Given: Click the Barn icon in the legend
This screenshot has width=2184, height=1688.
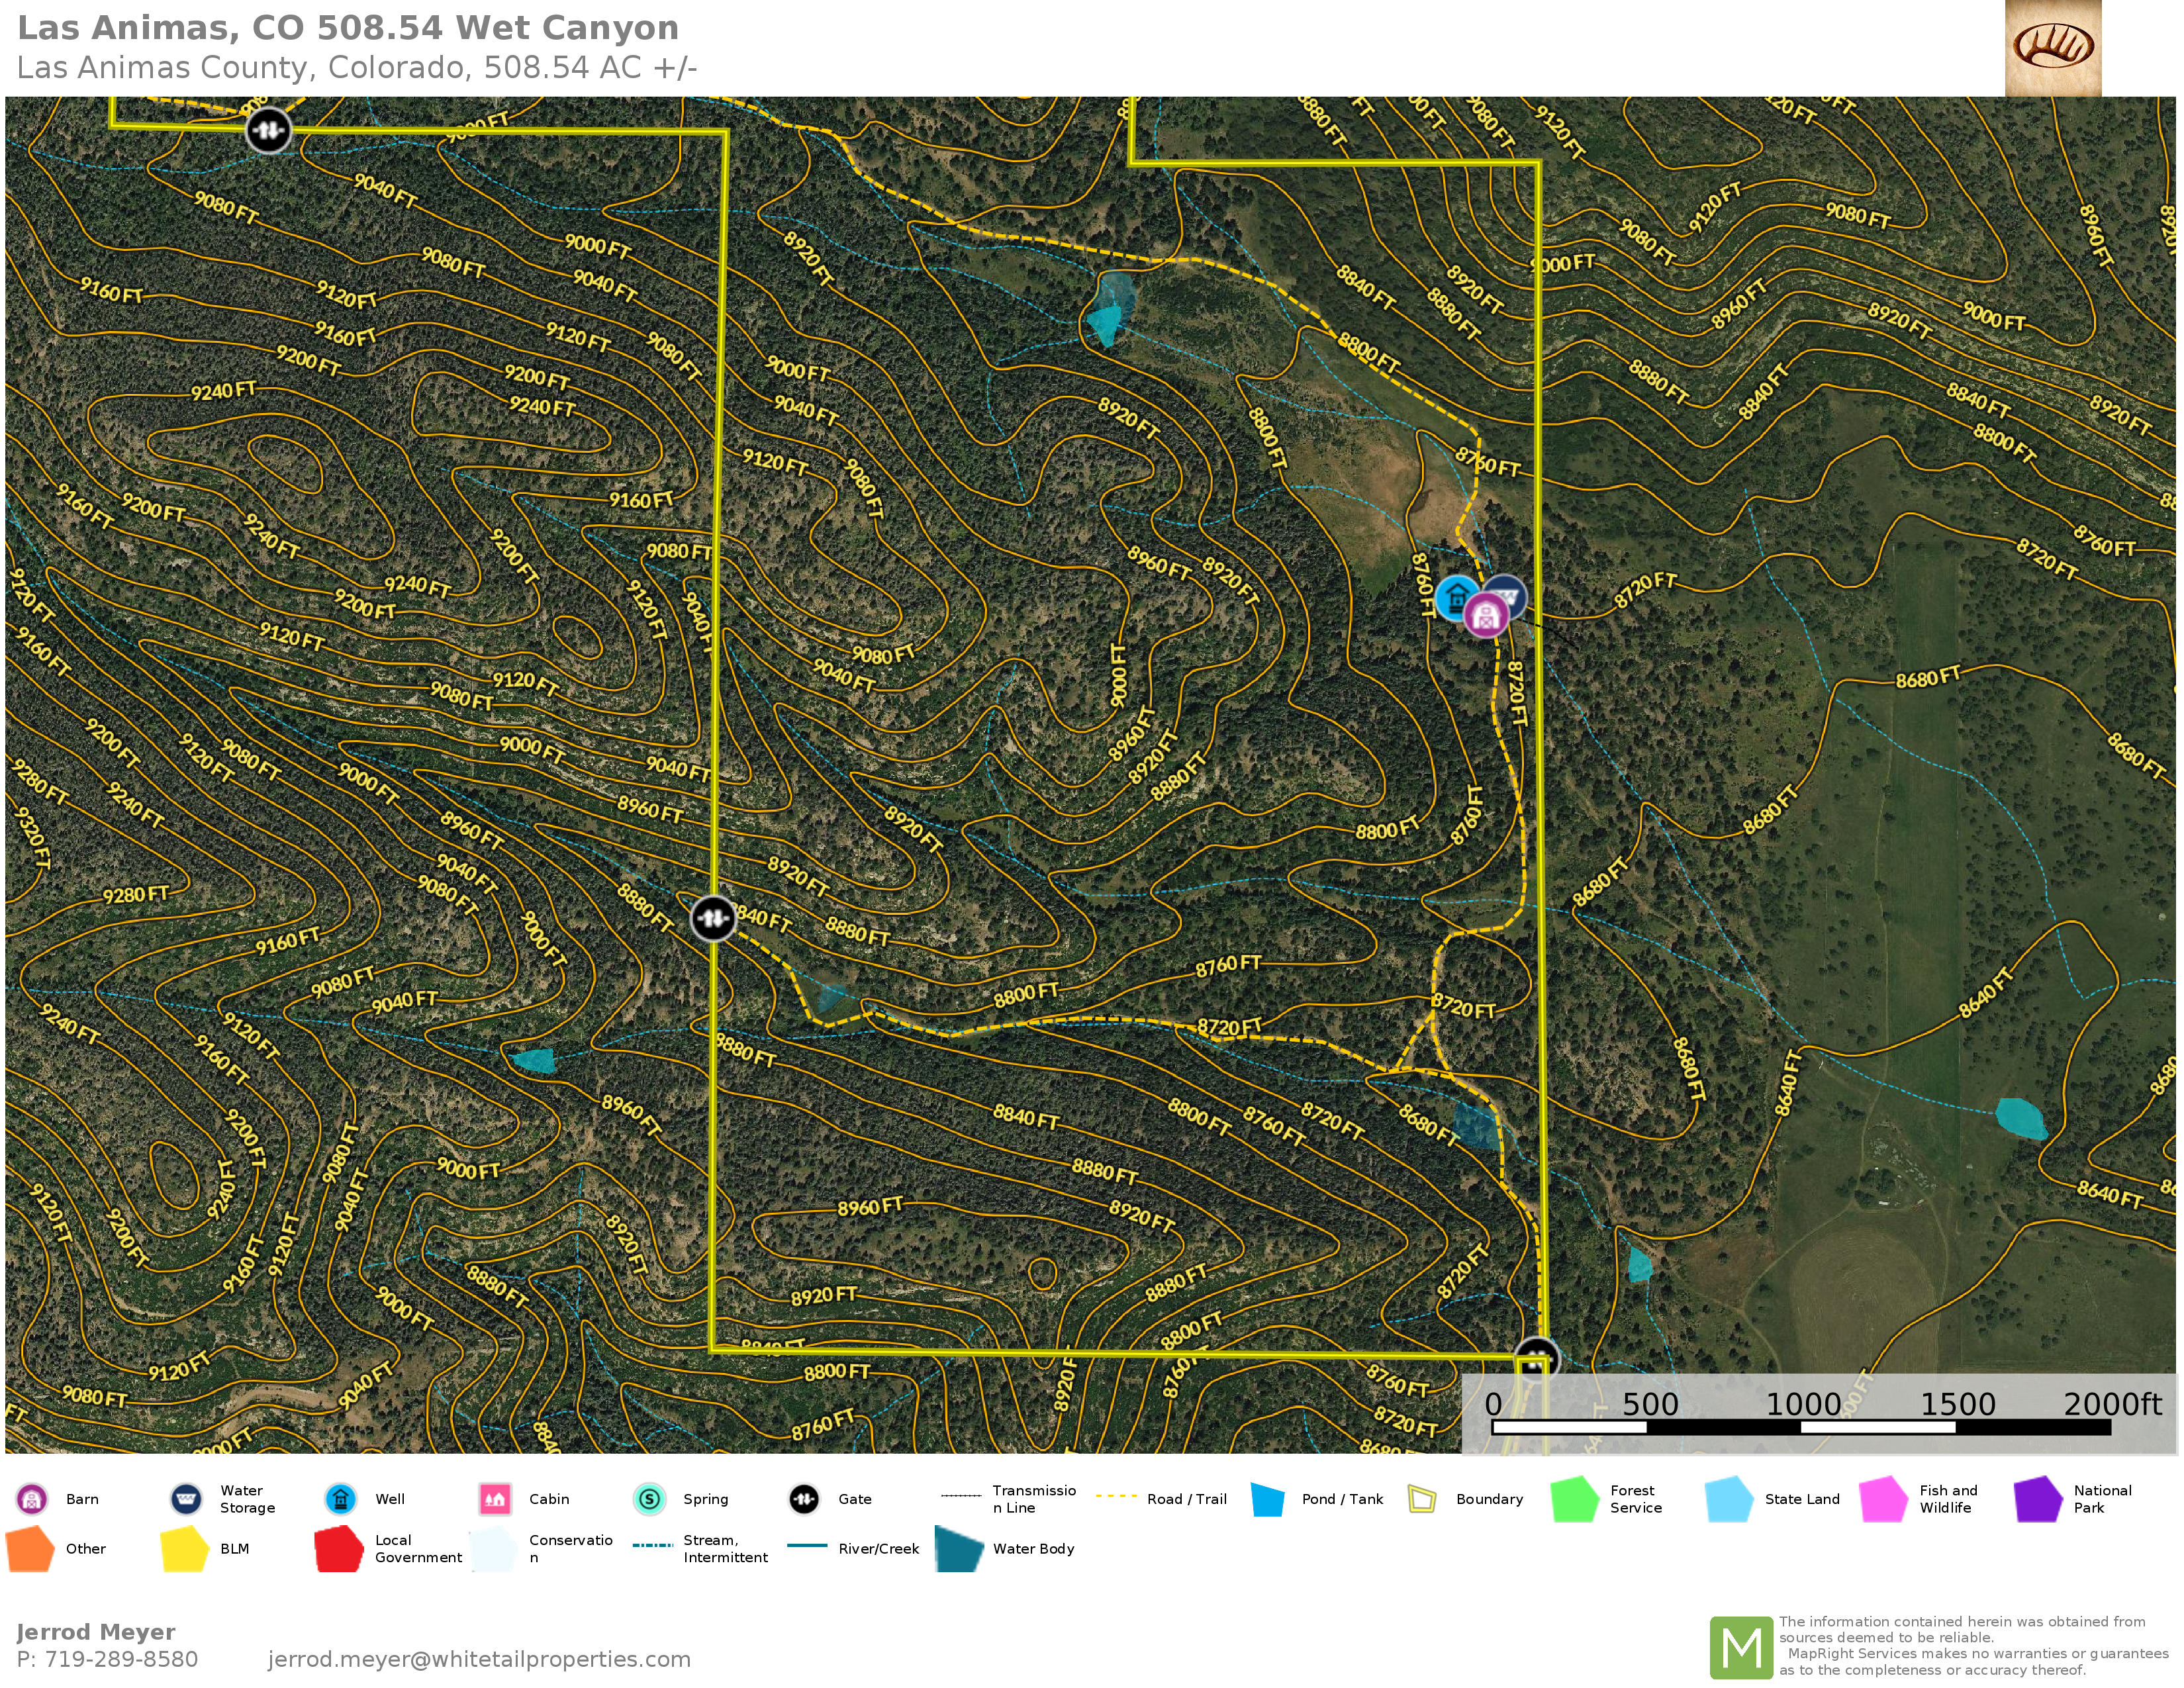Looking at the screenshot, I should [32, 1499].
